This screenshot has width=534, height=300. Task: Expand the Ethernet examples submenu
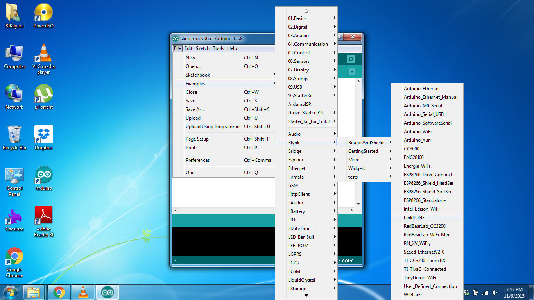pos(306,168)
